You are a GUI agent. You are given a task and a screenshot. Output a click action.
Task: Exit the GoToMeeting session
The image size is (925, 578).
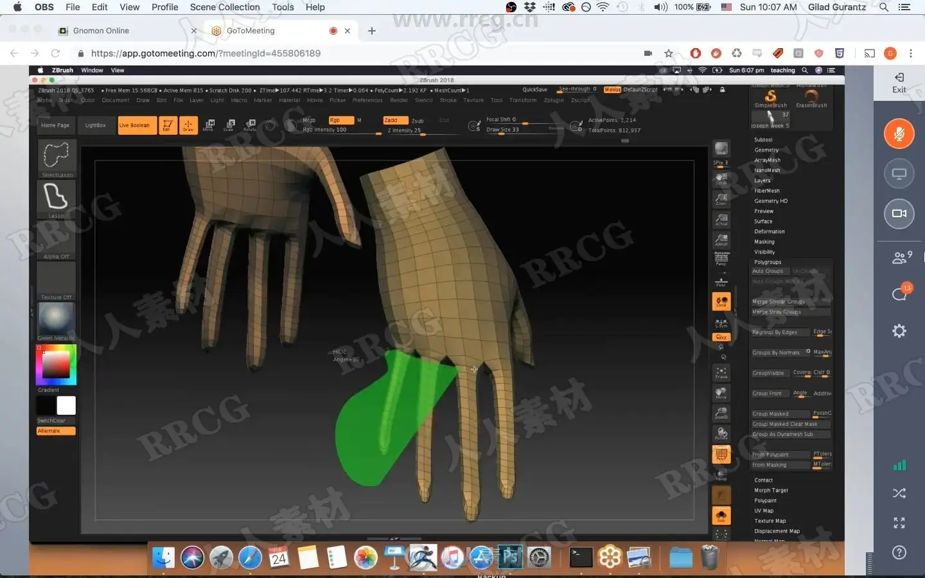click(899, 83)
